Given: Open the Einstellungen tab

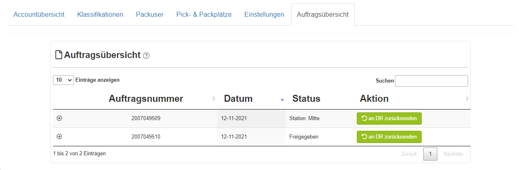Looking at the screenshot, I should 264,14.
